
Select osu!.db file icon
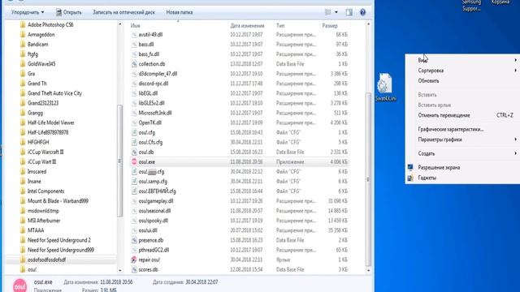pyautogui.click(x=134, y=152)
